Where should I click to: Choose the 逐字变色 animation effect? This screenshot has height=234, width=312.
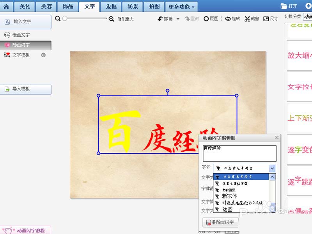[x=300, y=150]
